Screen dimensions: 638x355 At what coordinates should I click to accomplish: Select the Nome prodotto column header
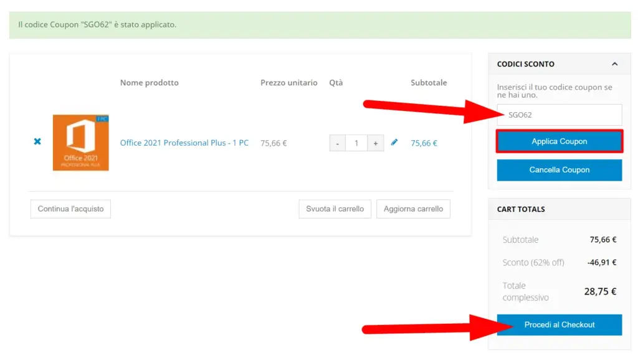(150, 83)
